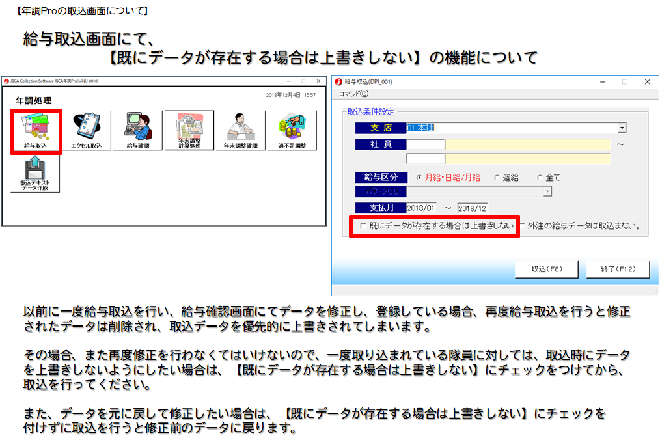Click the 支払月 end field 2018/12
Image resolution: width=660 pixels, height=440 pixels.
472,208
